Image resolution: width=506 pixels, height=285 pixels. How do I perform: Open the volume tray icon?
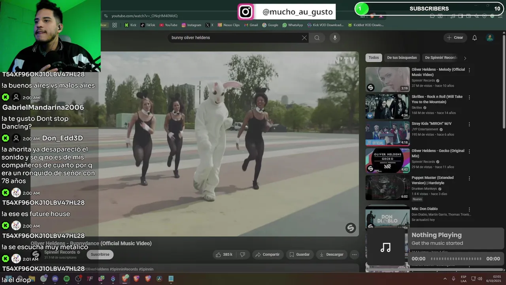[x=480, y=279]
